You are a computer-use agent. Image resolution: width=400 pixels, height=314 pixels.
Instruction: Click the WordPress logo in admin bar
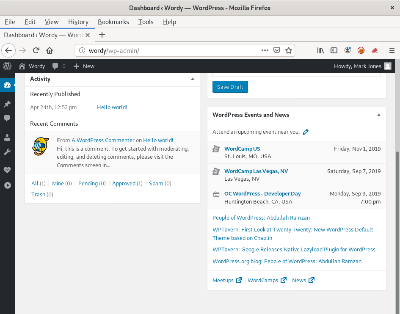tap(7, 66)
